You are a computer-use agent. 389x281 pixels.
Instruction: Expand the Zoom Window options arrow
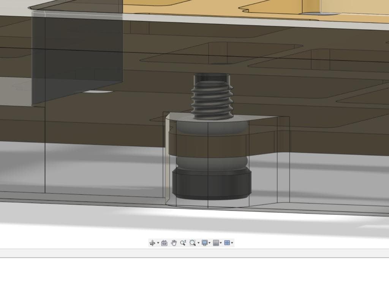click(198, 243)
